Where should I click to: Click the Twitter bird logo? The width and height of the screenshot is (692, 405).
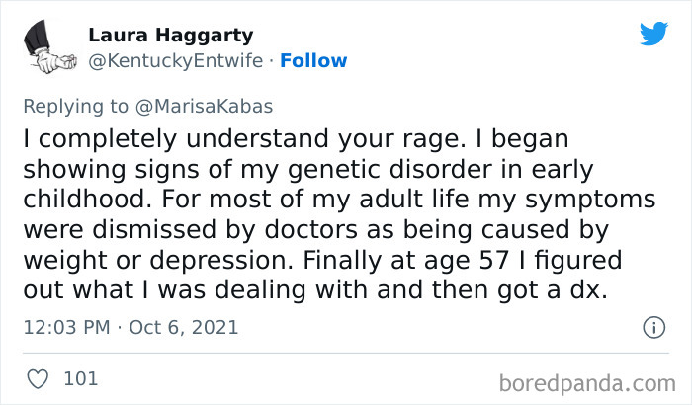[653, 34]
